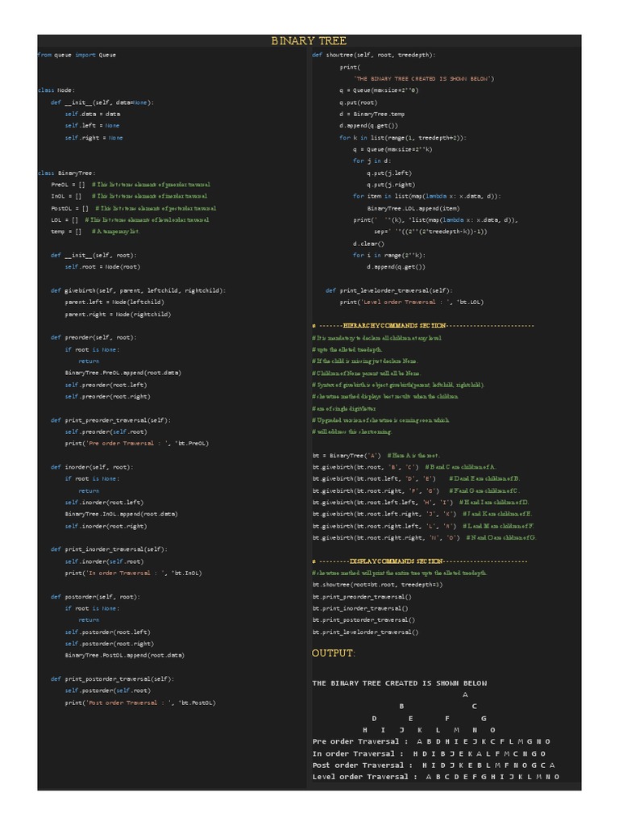Click the 'class Node:' definition line
619x826 pixels.
(56, 90)
